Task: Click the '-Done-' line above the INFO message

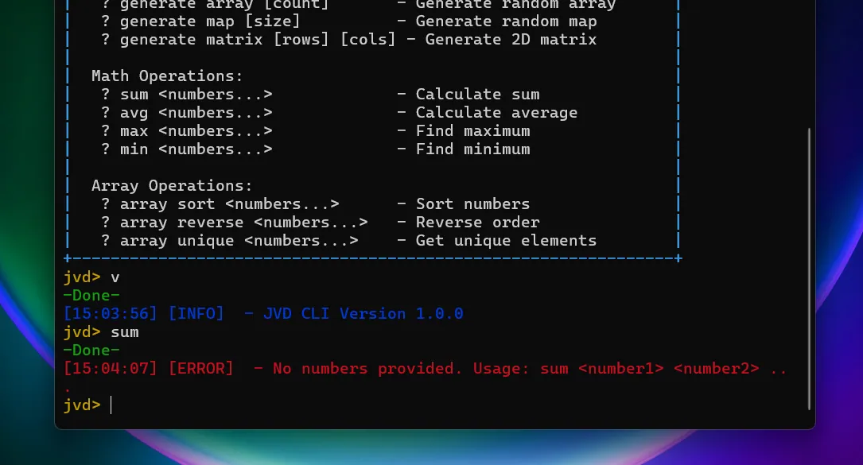Action: [91, 296]
